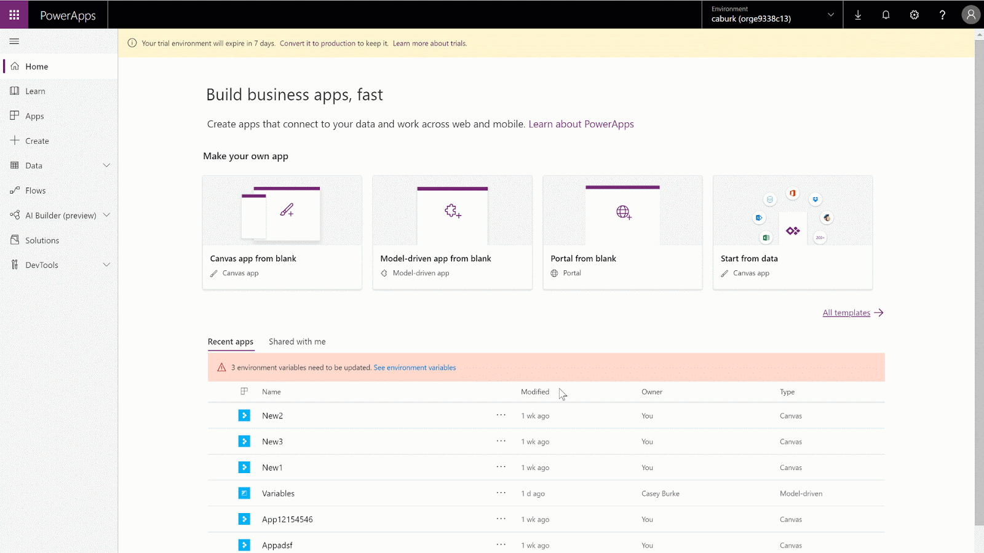Open Learn about PowerApps link
Image resolution: width=984 pixels, height=553 pixels.
(581, 124)
